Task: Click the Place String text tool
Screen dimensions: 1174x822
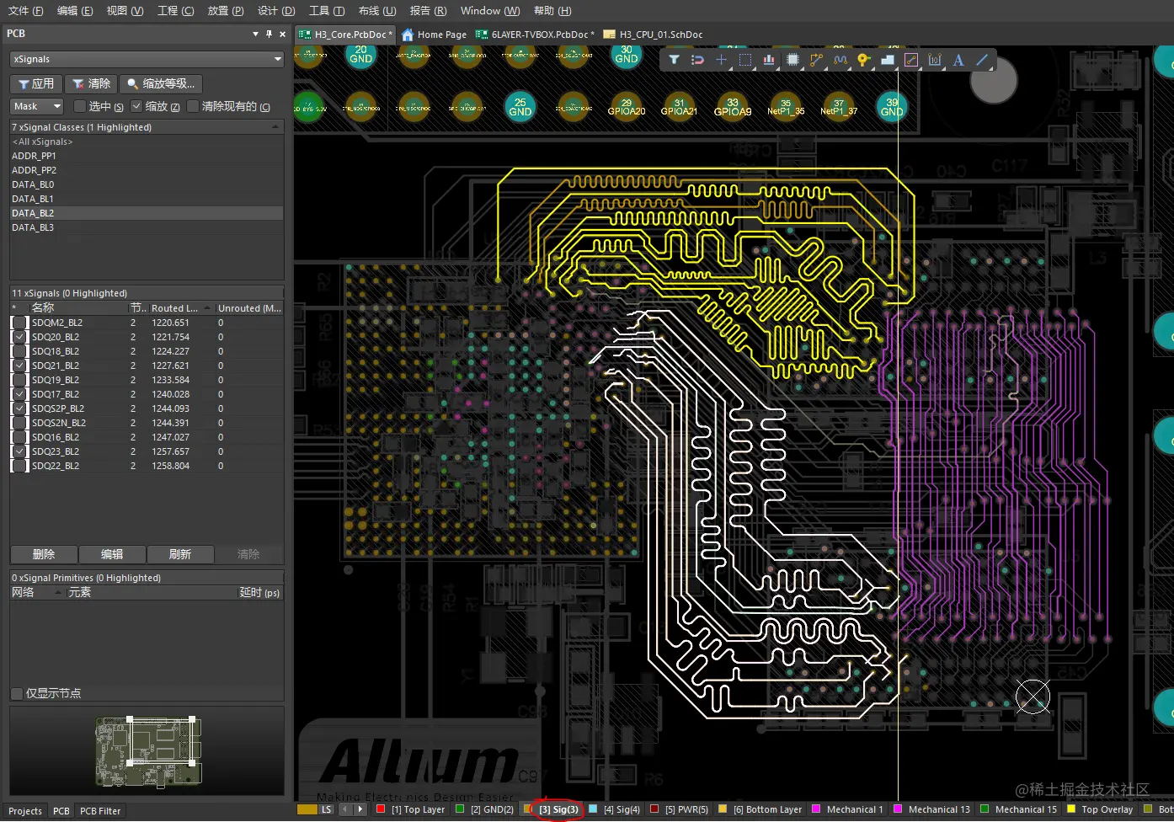Action: coord(958,60)
